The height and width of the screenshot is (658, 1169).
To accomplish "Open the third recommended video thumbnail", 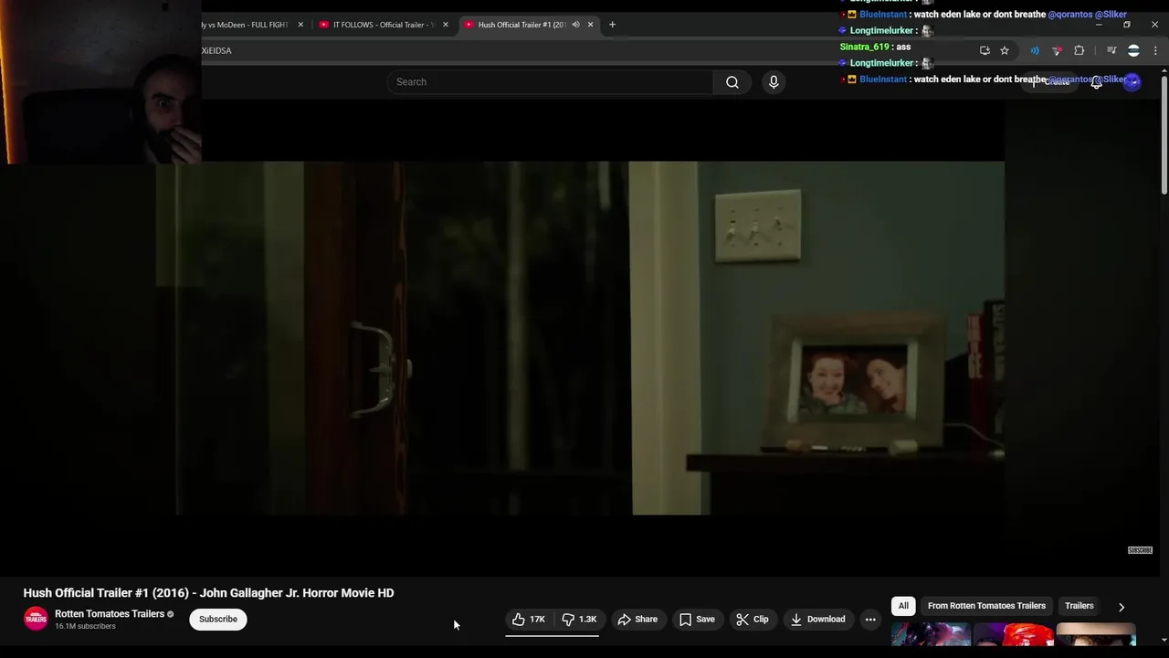I will pos(1096,634).
